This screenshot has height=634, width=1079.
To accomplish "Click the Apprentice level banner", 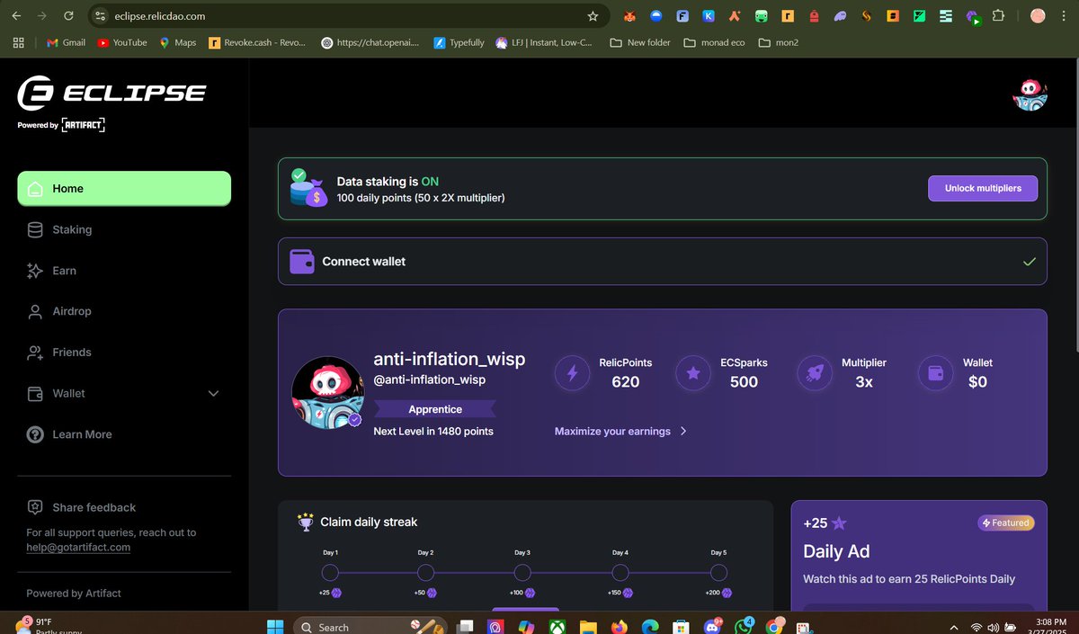I will pos(435,409).
